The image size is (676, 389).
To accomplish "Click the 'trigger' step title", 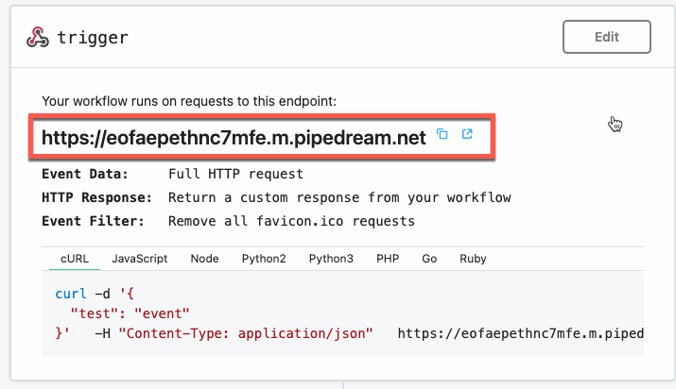I will coord(93,38).
